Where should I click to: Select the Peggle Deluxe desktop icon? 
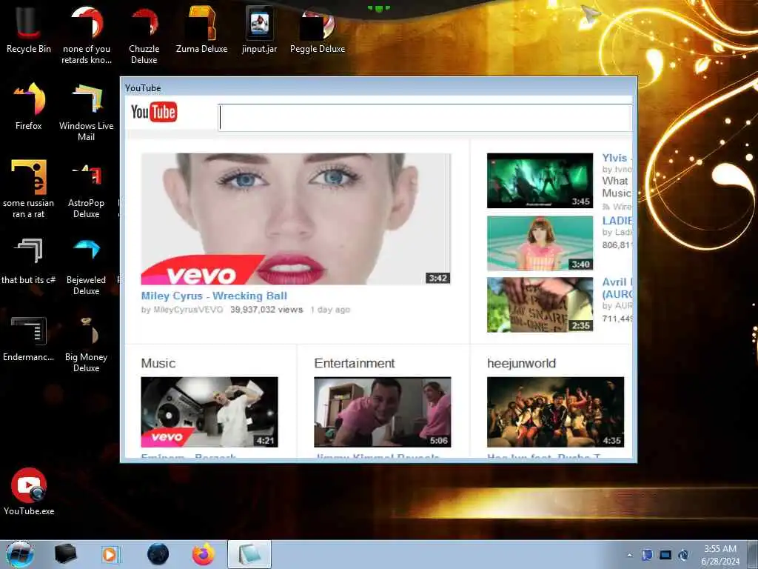(x=318, y=30)
